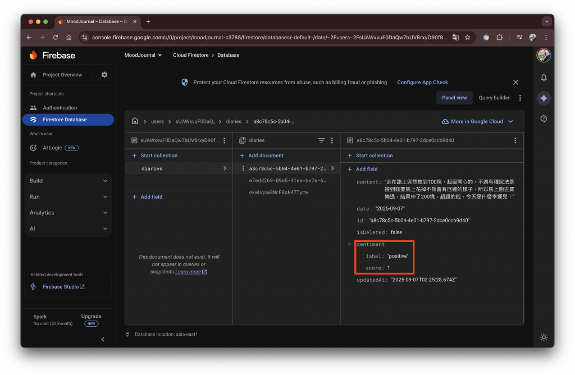This screenshot has height=375, width=575.
Task: Open Chrome profile avatar
Action: [x=532, y=38]
